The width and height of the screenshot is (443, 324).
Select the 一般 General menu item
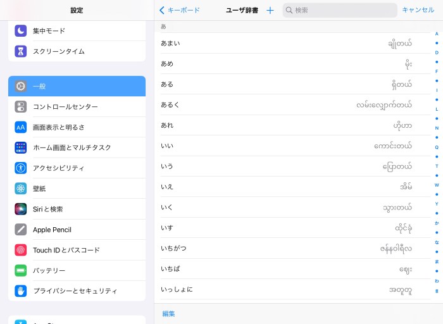77,86
